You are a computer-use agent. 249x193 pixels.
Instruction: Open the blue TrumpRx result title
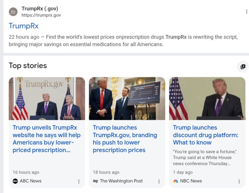coord(24,26)
